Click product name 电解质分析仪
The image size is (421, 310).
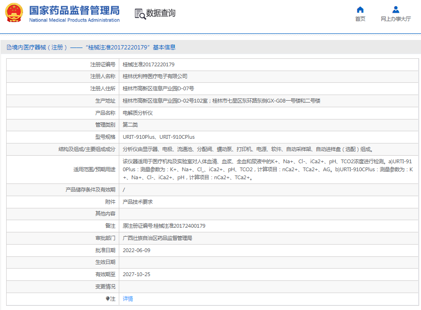tap(138, 113)
